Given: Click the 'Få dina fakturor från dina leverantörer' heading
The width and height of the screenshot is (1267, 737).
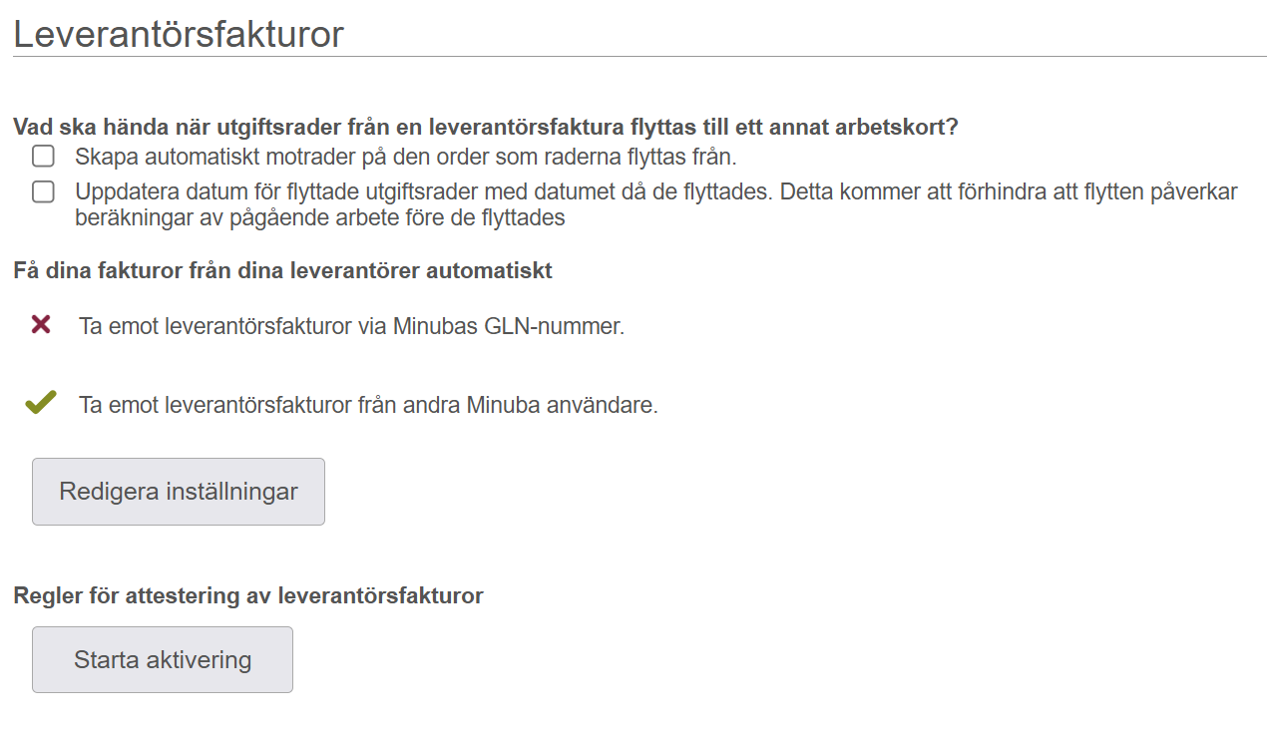Looking at the screenshot, I should point(282,270).
